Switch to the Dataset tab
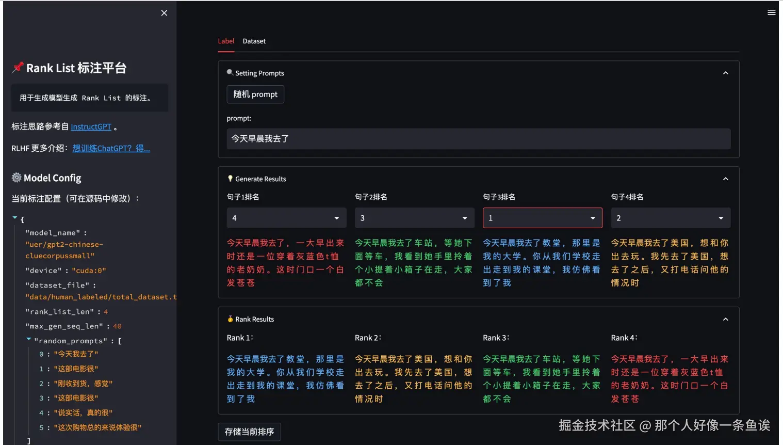 pos(254,41)
